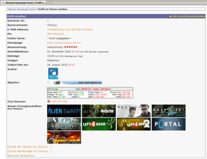207x159 pixels.
Task: Select the Chrissyx Homepage Forum browser tab
Action: (23, 3)
